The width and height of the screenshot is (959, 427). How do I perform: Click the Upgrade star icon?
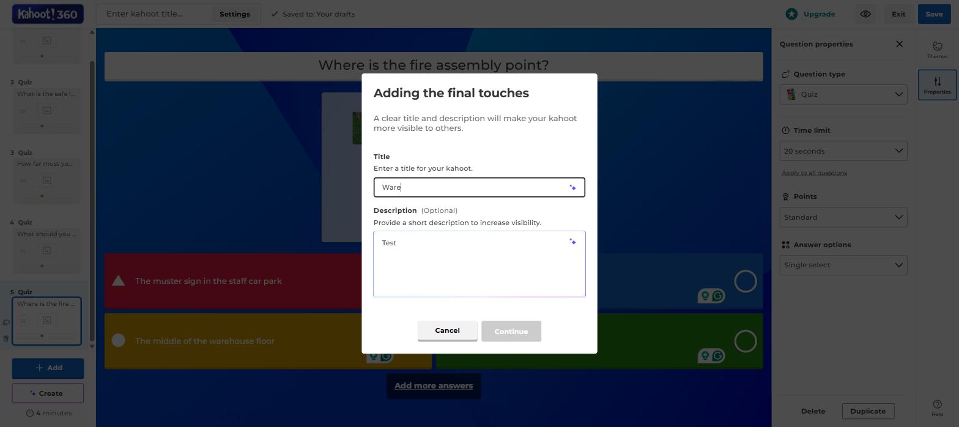coord(792,14)
